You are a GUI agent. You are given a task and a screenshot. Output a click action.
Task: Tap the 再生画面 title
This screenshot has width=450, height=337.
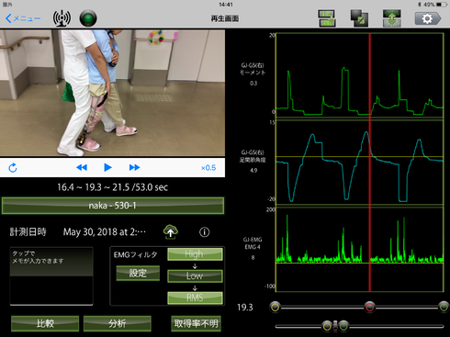225,18
